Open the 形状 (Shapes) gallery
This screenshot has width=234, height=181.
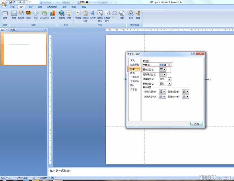[35, 14]
